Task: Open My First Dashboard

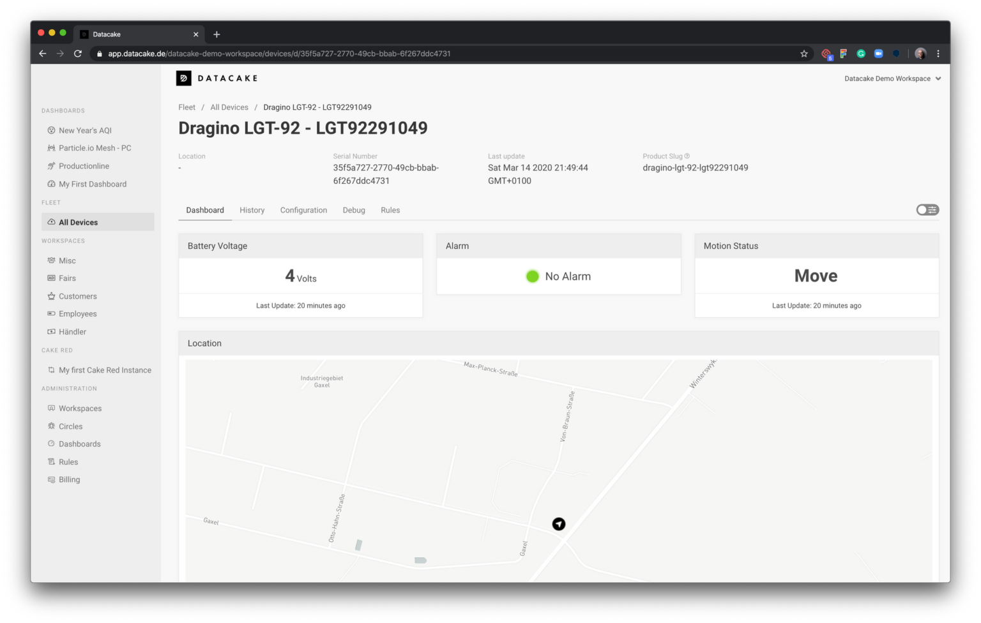Action: [x=92, y=184]
